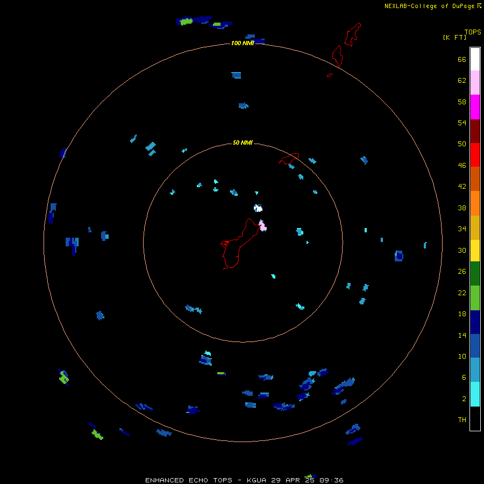Click the black TH threshold swatch
The height and width of the screenshot is (484, 484).
[475, 418]
